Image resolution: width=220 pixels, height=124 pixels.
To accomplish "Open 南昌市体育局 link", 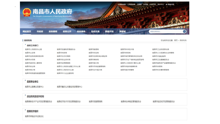I will pos(157,66).
